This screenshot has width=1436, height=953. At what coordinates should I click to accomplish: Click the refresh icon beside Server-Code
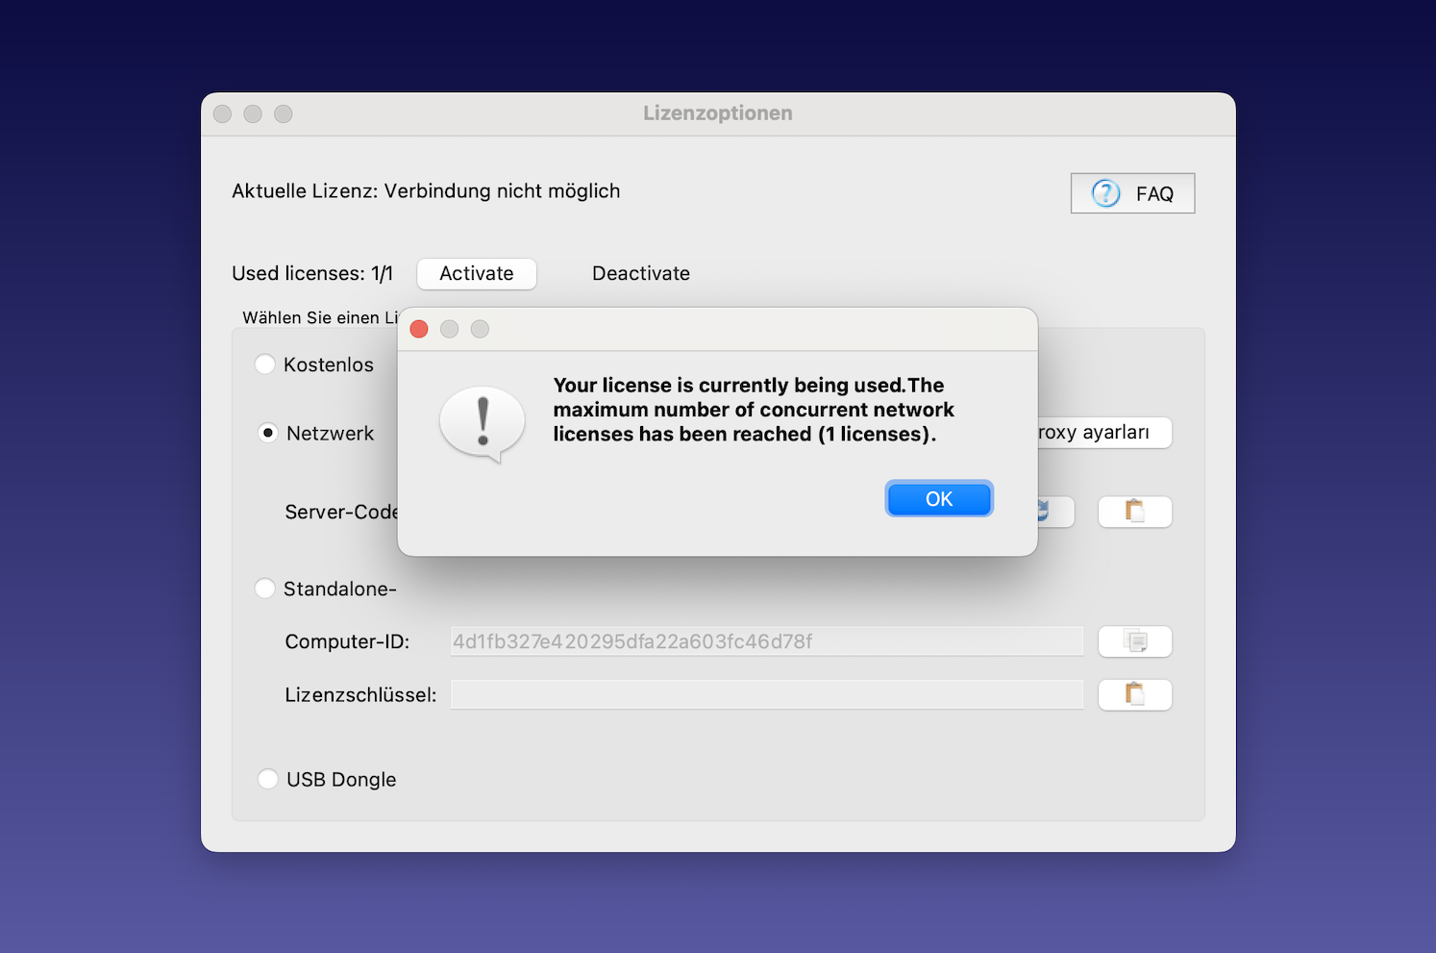tap(1054, 512)
